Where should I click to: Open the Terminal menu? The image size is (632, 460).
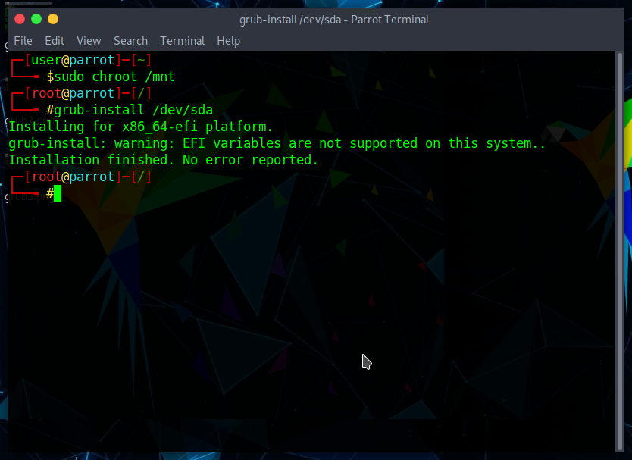pos(182,41)
